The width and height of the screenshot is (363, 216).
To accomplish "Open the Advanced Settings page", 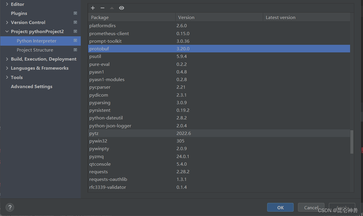I will coord(31,86).
